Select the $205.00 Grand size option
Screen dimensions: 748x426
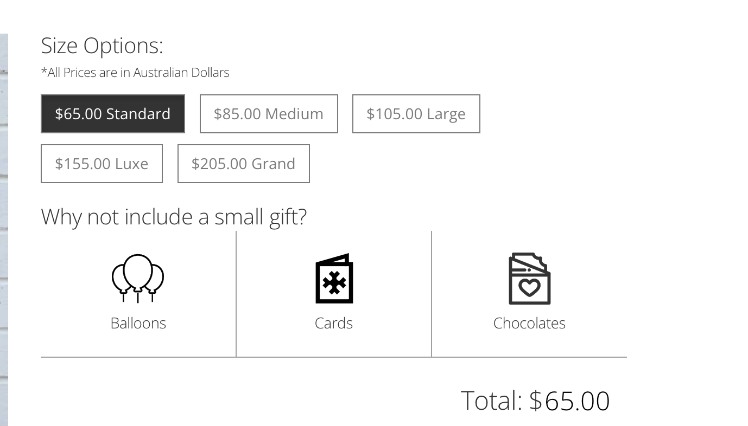click(244, 164)
